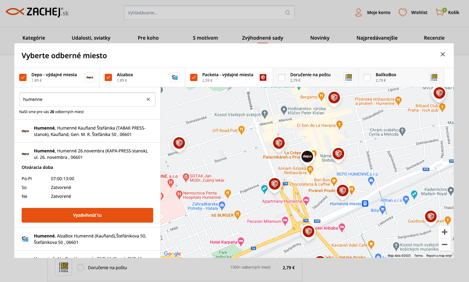Click Kostol Všetkých svätých map pin
Image resolution: width=469 pixels, height=282 pixels.
coord(265,114)
